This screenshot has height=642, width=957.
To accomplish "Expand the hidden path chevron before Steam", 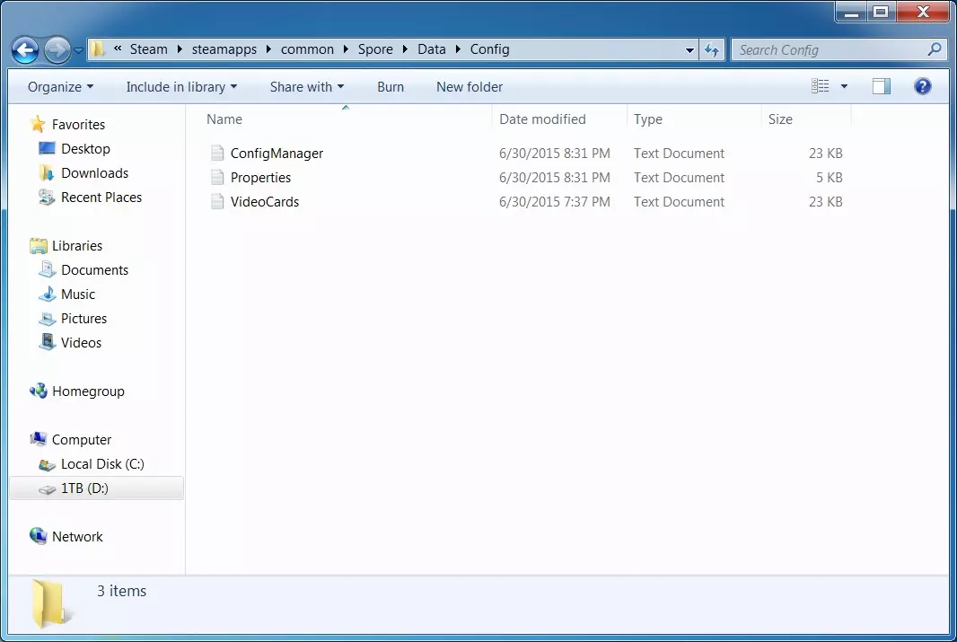I will pos(118,48).
